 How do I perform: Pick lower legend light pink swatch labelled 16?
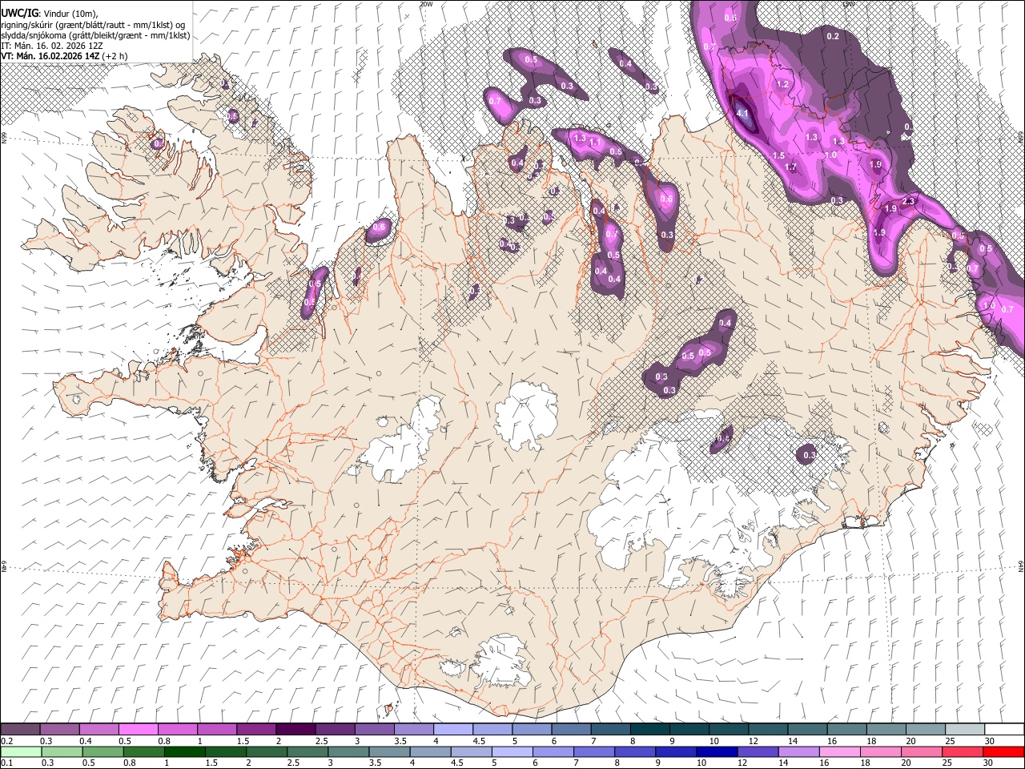point(838,751)
